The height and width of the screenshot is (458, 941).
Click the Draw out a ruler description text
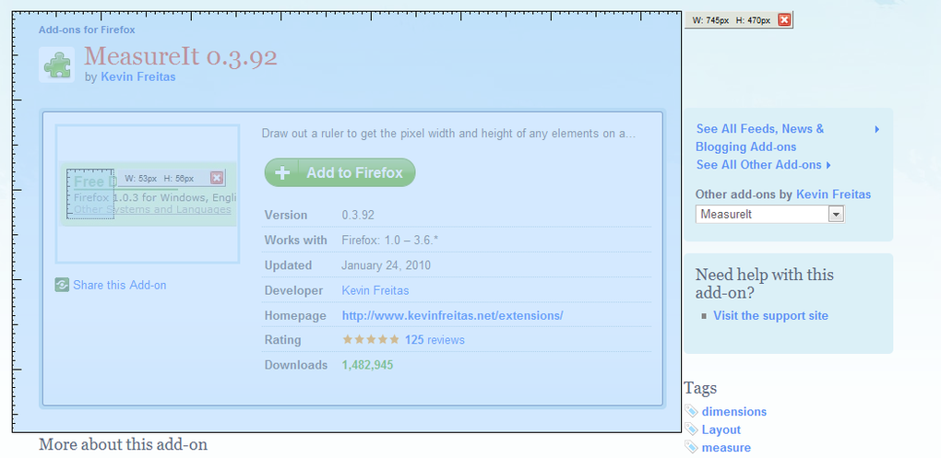[448, 133]
